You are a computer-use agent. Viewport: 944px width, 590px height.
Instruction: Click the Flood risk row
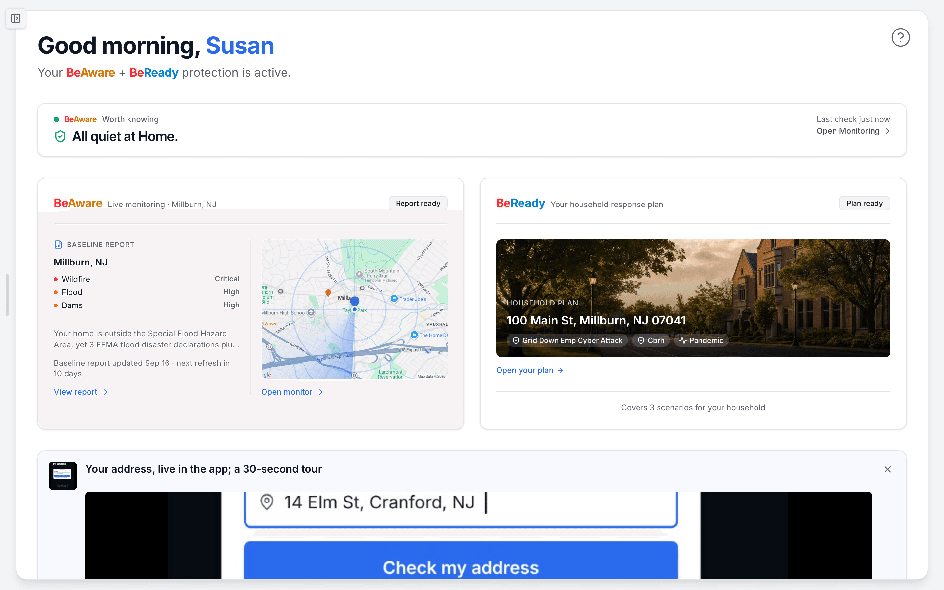(147, 292)
